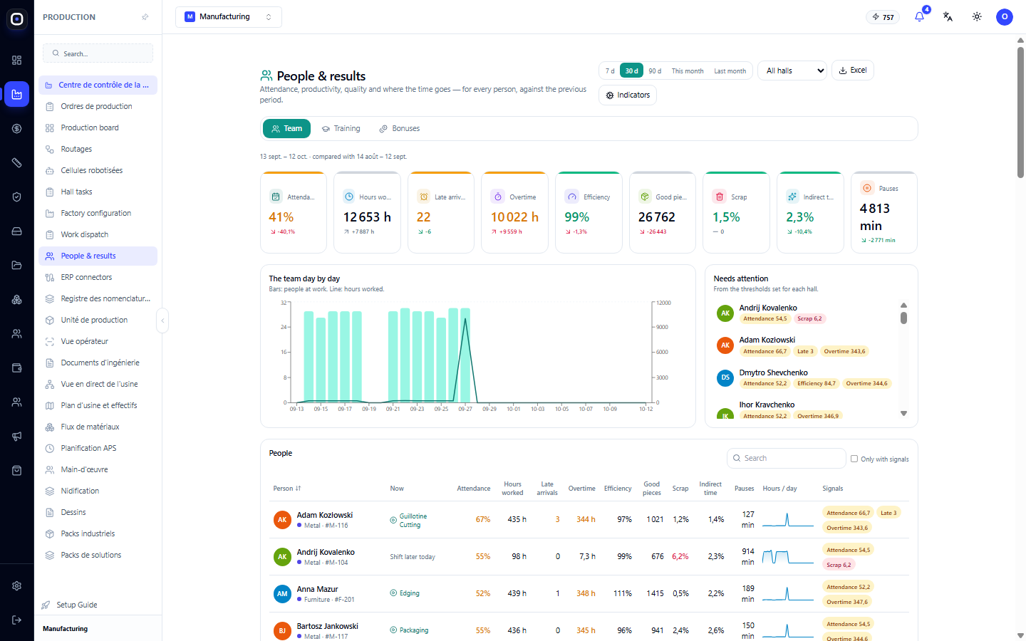Open the language translation icon
1026x641 pixels.
pos(948,17)
